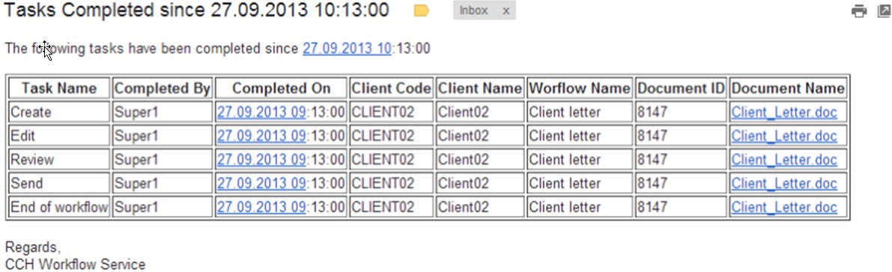Open Client_Letter.doc in the Review row
The width and height of the screenshot is (892, 272).
(784, 160)
